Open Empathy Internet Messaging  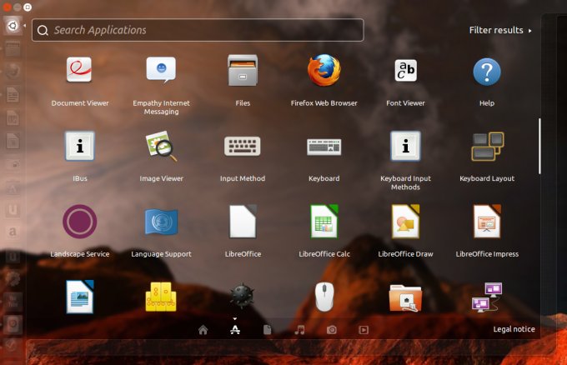tap(161, 71)
